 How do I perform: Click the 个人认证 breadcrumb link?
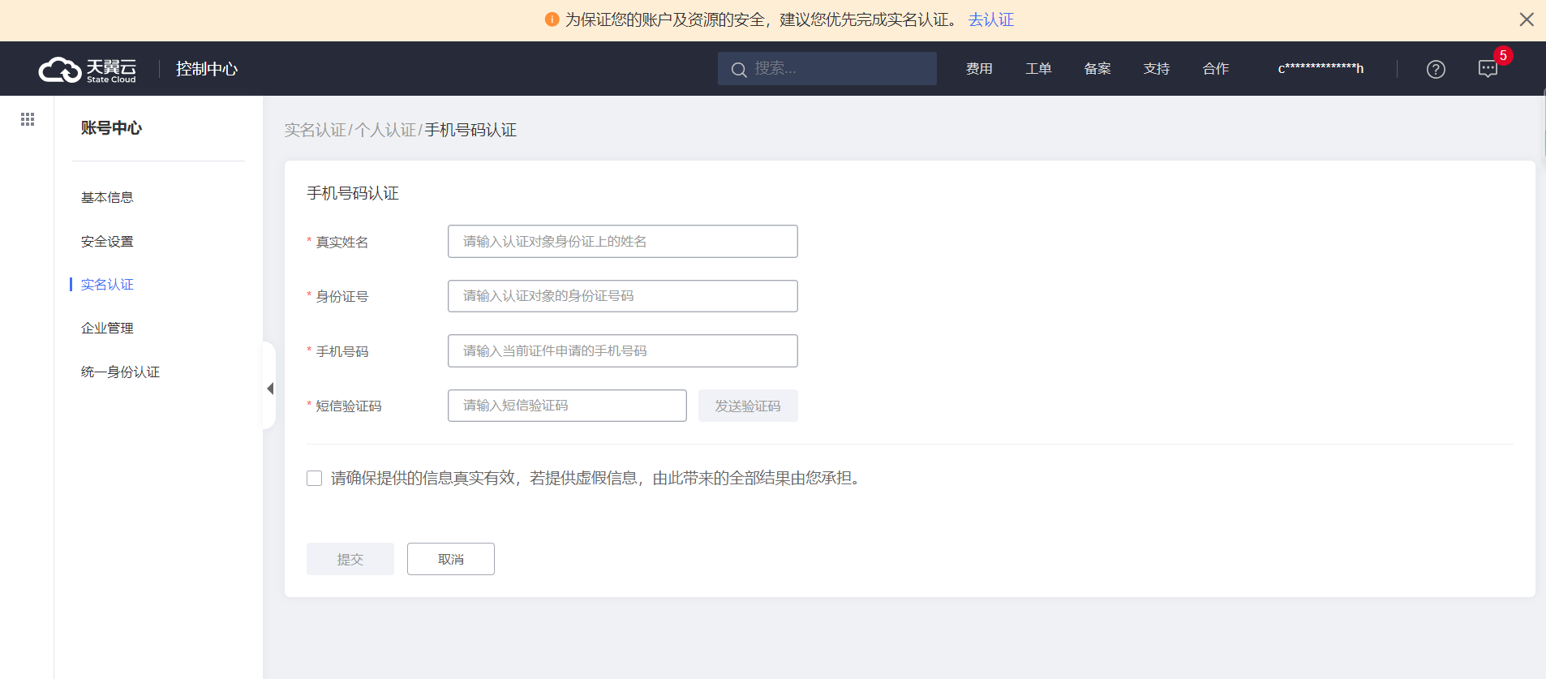[x=385, y=130]
